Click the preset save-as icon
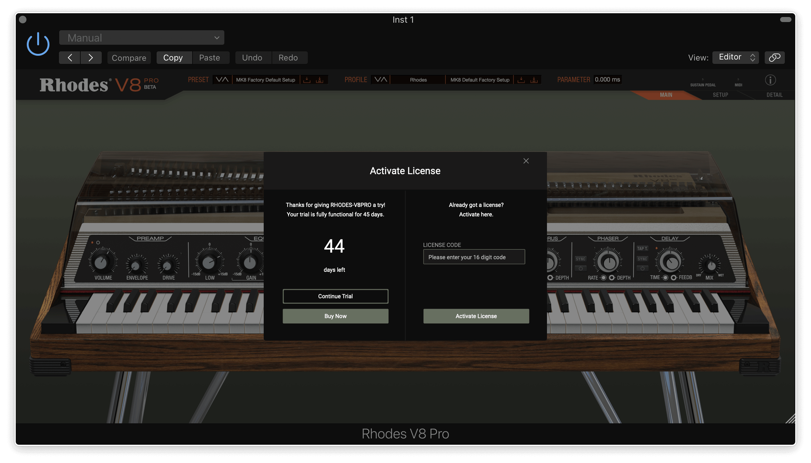811x463 pixels. pyautogui.click(x=319, y=80)
